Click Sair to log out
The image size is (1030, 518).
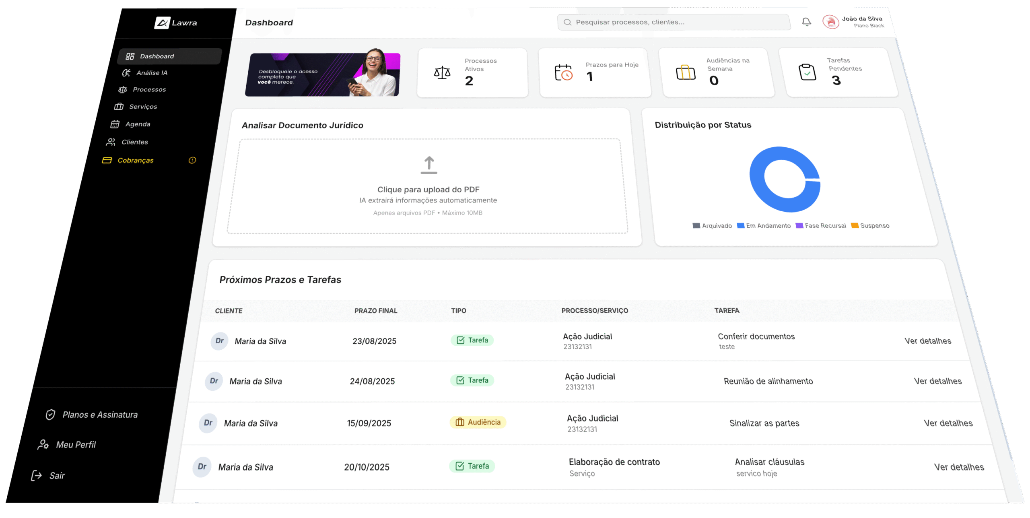coord(57,476)
